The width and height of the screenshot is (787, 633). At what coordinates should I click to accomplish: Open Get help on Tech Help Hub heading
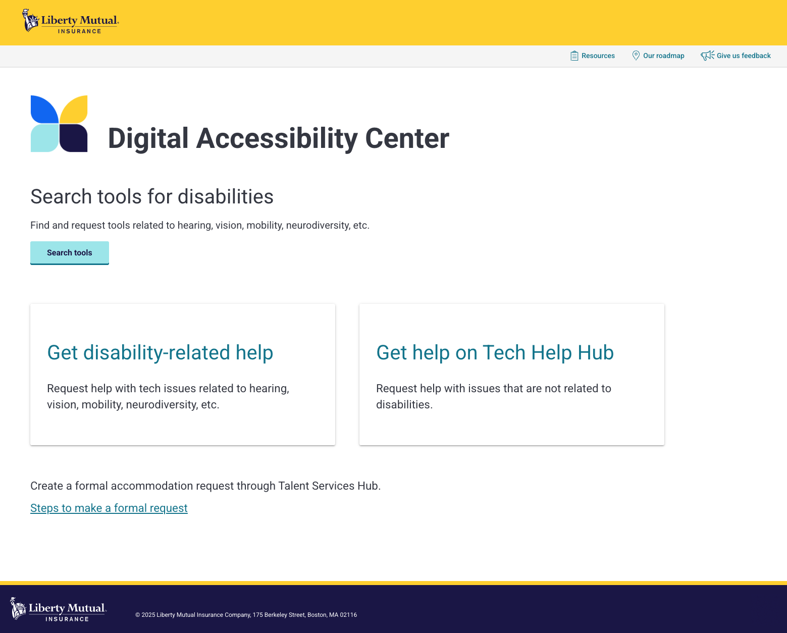coord(495,352)
